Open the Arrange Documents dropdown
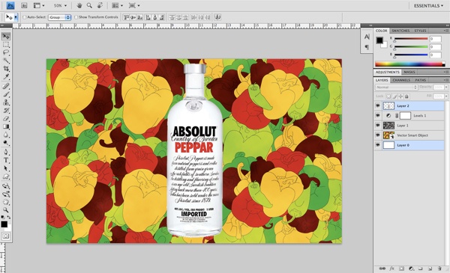This screenshot has width=450, height=273. 117,5
